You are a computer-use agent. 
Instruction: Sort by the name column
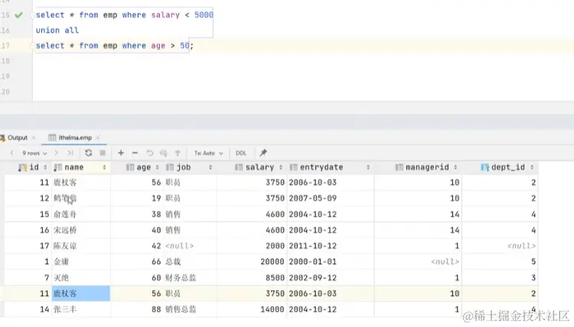104,168
